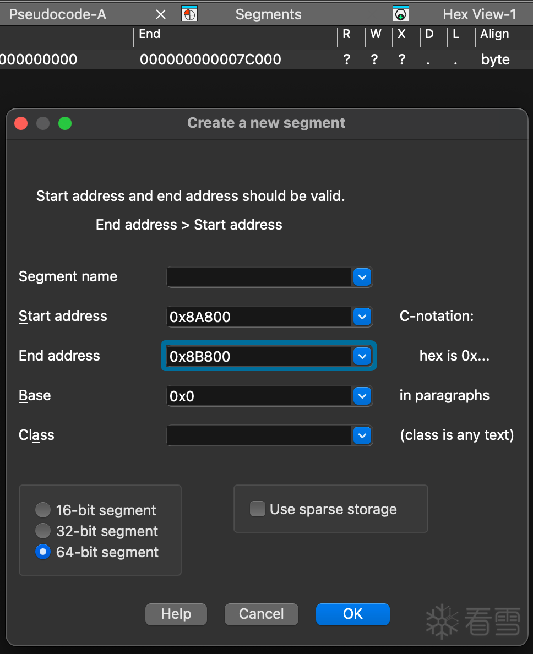Open Help for segment creation
Viewport: 533px width, 654px height.
pos(176,614)
